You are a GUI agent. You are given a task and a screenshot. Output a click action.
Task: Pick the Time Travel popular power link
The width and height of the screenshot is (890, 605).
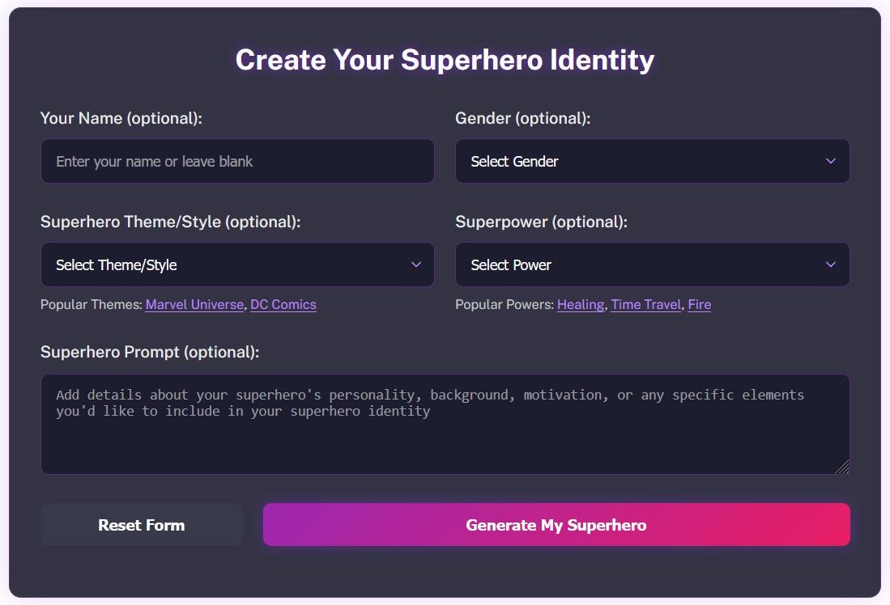click(645, 305)
